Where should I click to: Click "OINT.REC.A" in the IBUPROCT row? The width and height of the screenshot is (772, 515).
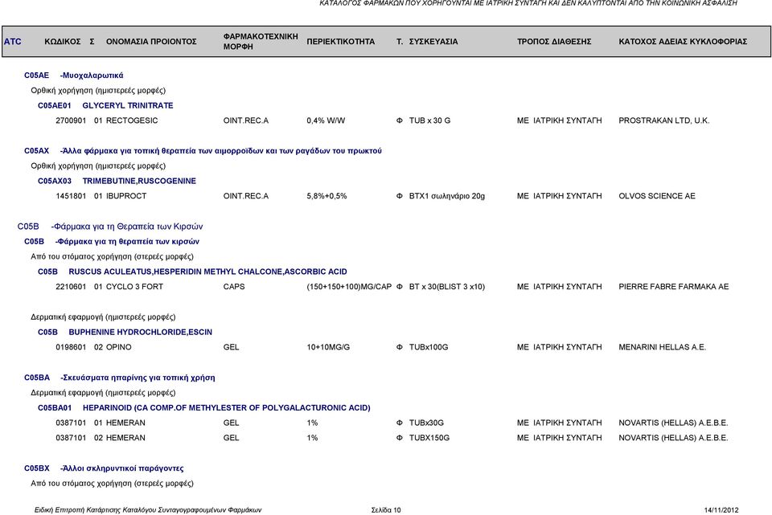[246, 196]
